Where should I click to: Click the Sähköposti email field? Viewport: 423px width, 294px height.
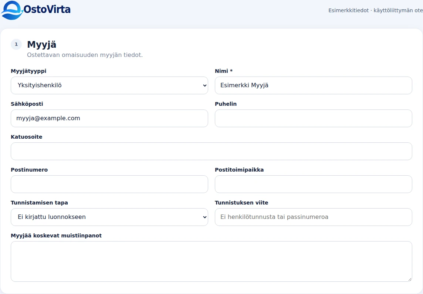click(109, 118)
